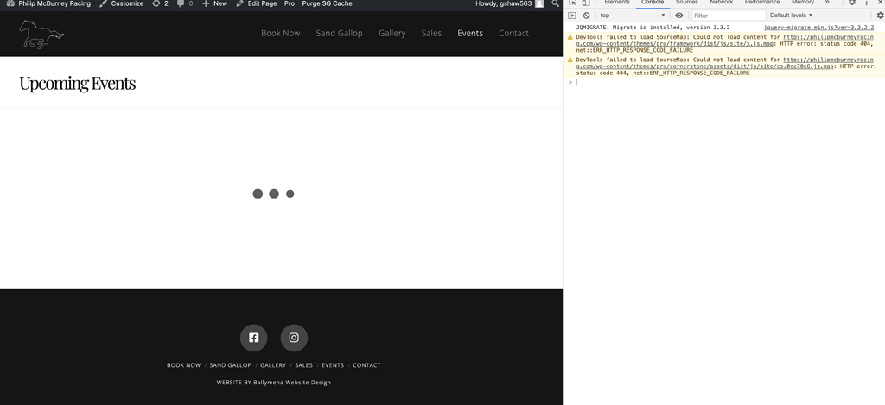Click the horse logo in the header
The height and width of the screenshot is (405, 885).
tap(41, 34)
